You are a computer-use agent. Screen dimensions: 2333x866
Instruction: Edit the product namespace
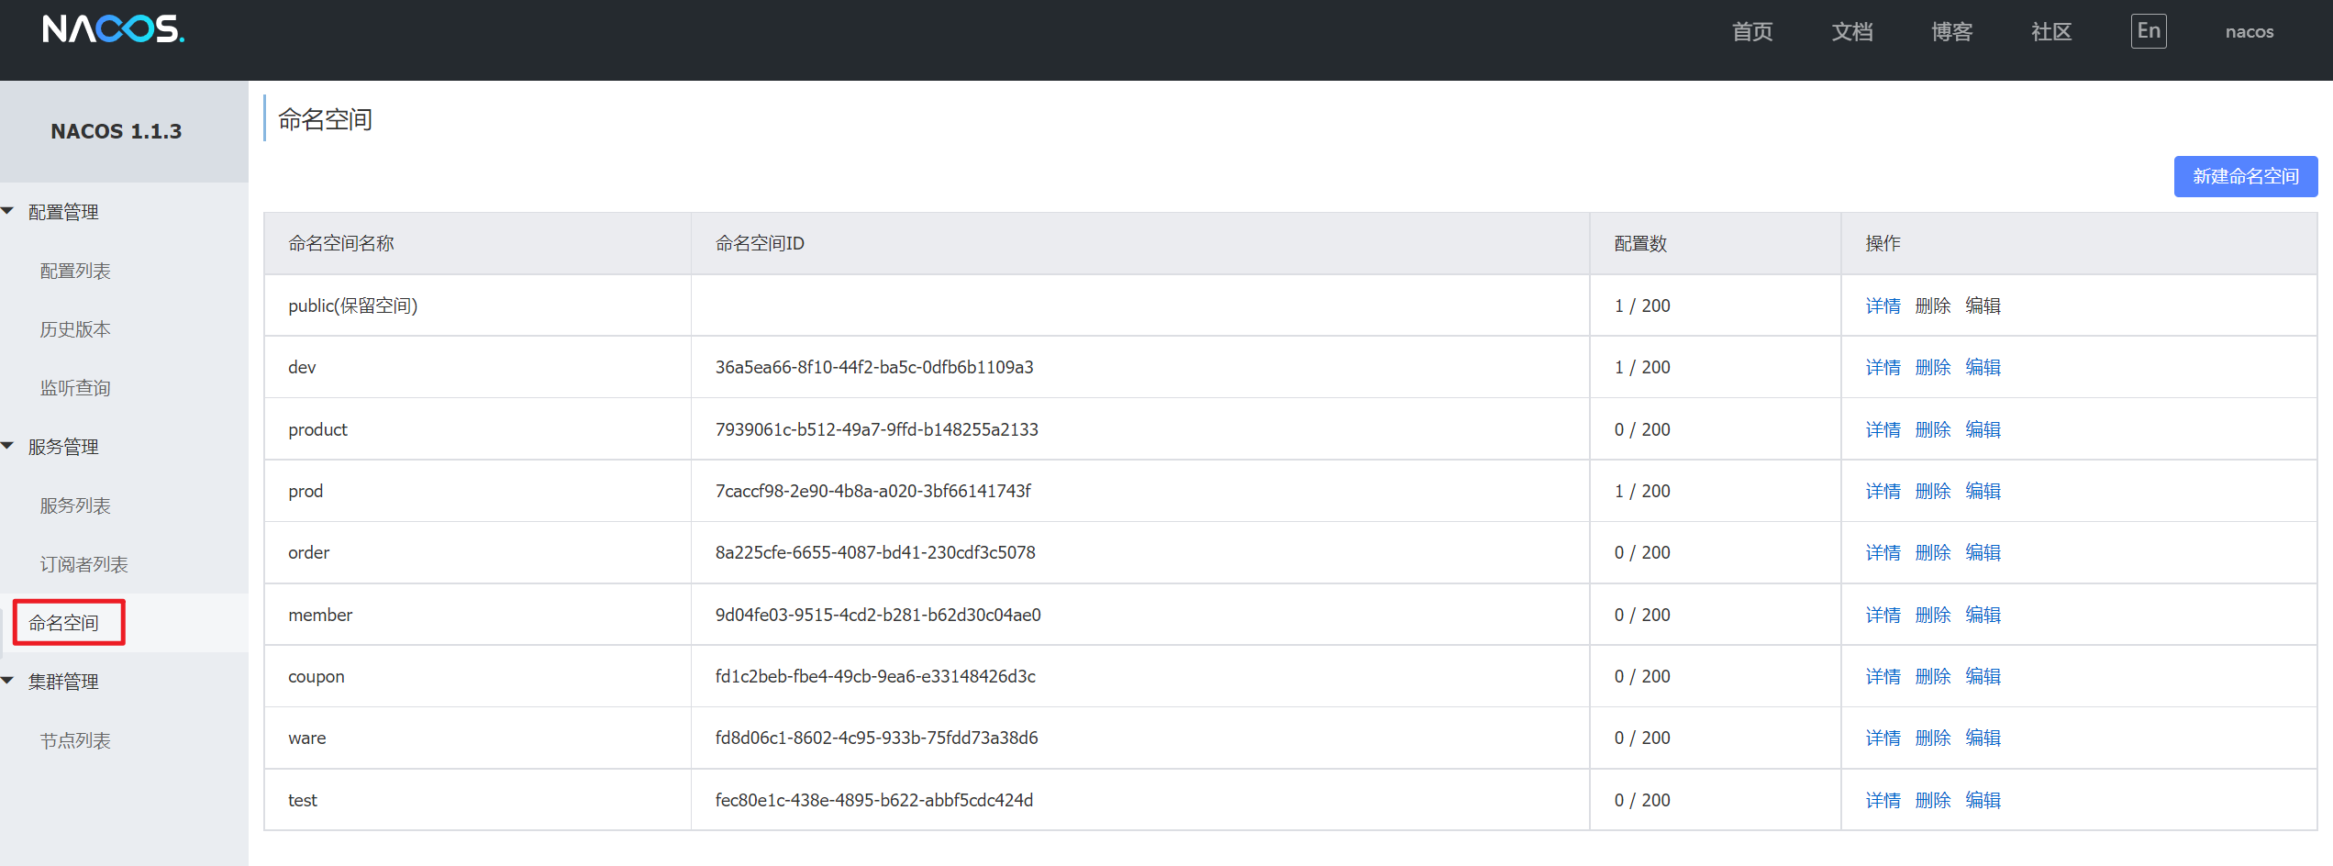click(x=1983, y=429)
